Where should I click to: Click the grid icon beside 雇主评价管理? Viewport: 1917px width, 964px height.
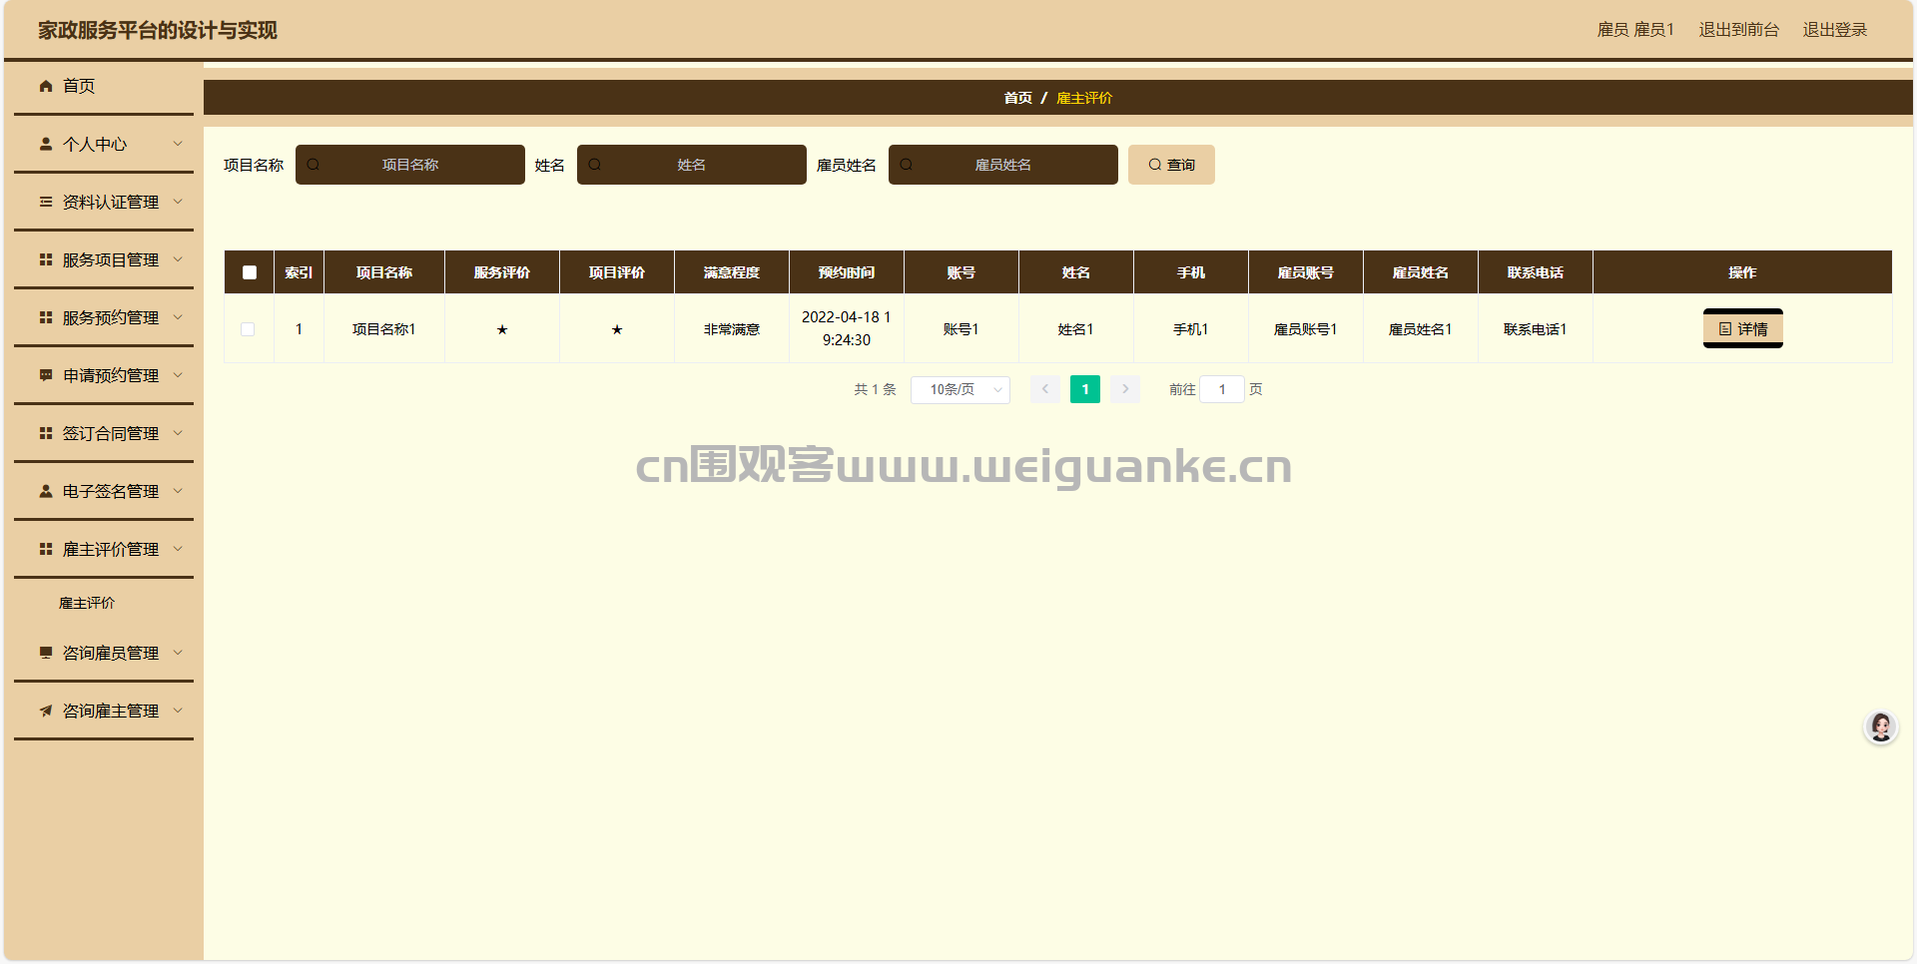pos(46,549)
